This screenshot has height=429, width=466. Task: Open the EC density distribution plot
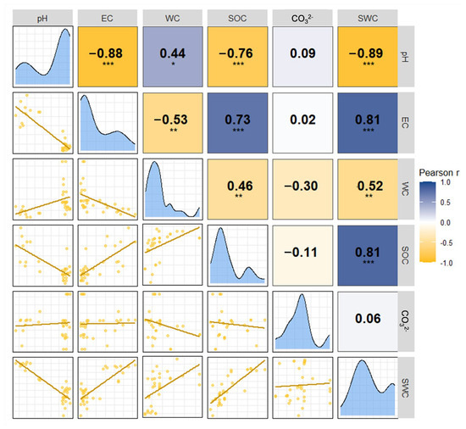tap(108, 123)
